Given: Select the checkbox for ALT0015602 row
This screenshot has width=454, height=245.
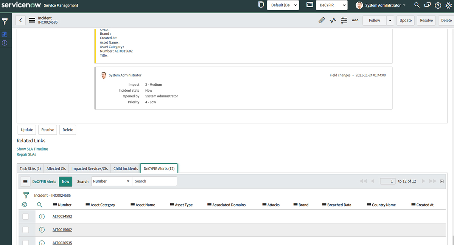Looking at the screenshot, I should (x=26, y=230).
